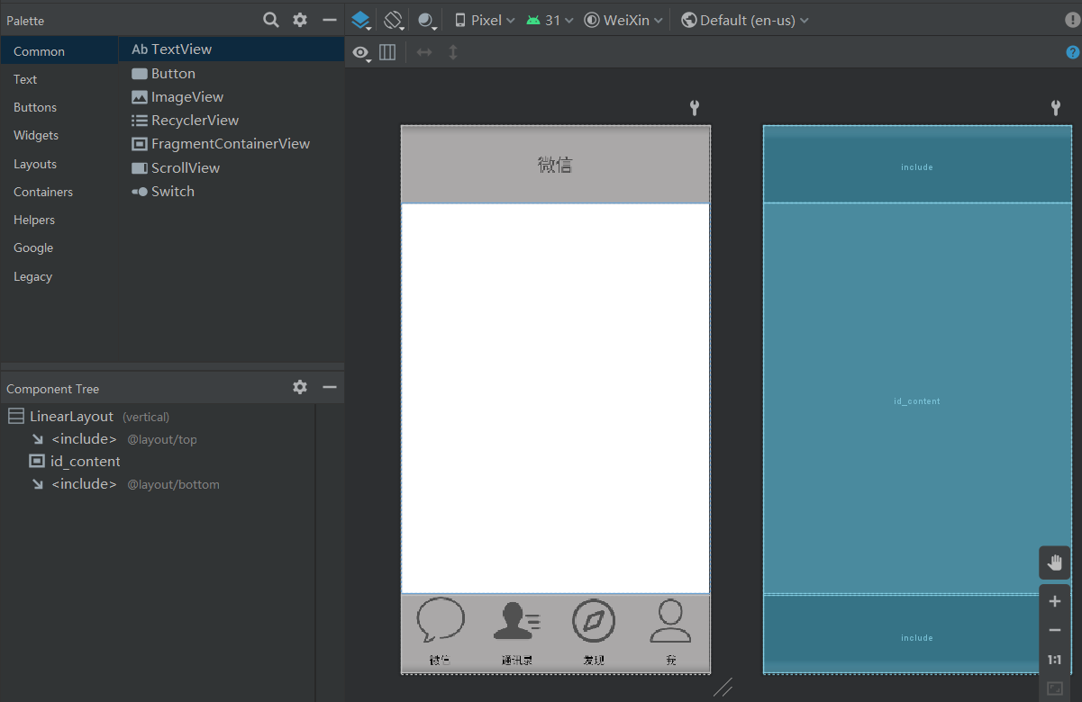The height and width of the screenshot is (702, 1082).
Task: Zoom out with the minus button
Action: pos(1055,630)
